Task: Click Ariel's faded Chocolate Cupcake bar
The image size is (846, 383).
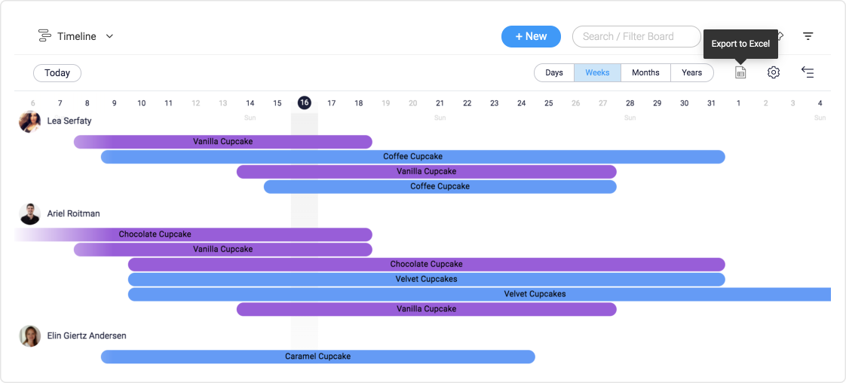Action: [x=193, y=234]
